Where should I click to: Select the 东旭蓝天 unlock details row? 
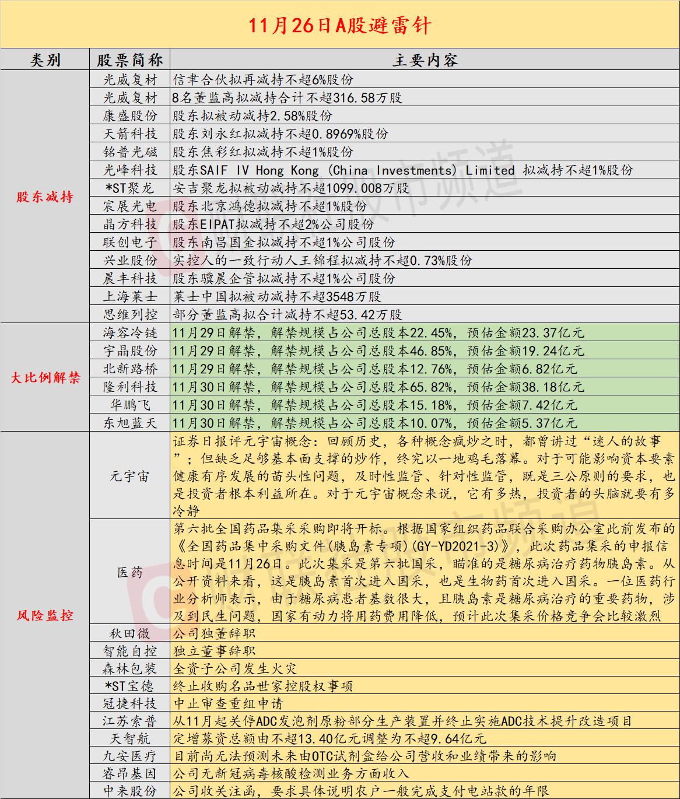pos(425,423)
